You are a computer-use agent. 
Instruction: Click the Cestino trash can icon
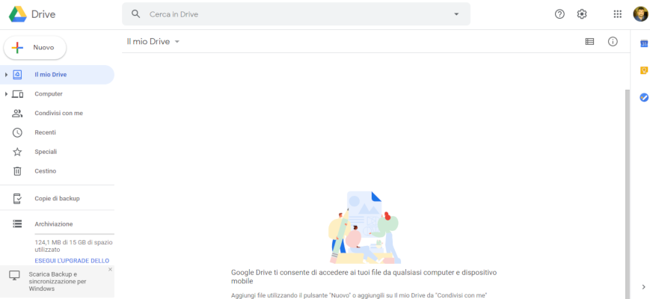[17, 171]
